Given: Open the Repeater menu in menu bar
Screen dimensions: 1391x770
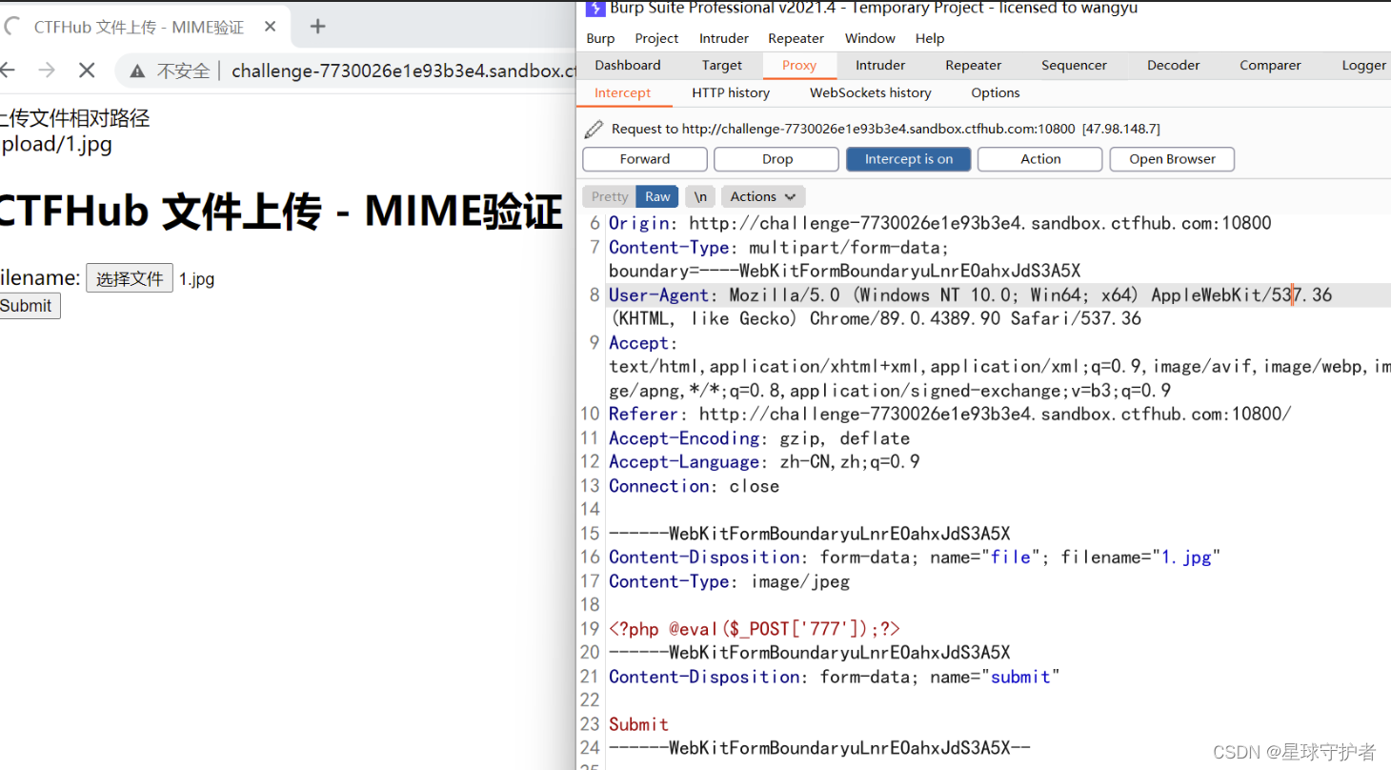Looking at the screenshot, I should (x=796, y=38).
